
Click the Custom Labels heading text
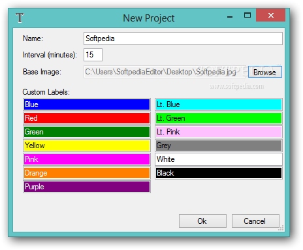click(x=46, y=92)
